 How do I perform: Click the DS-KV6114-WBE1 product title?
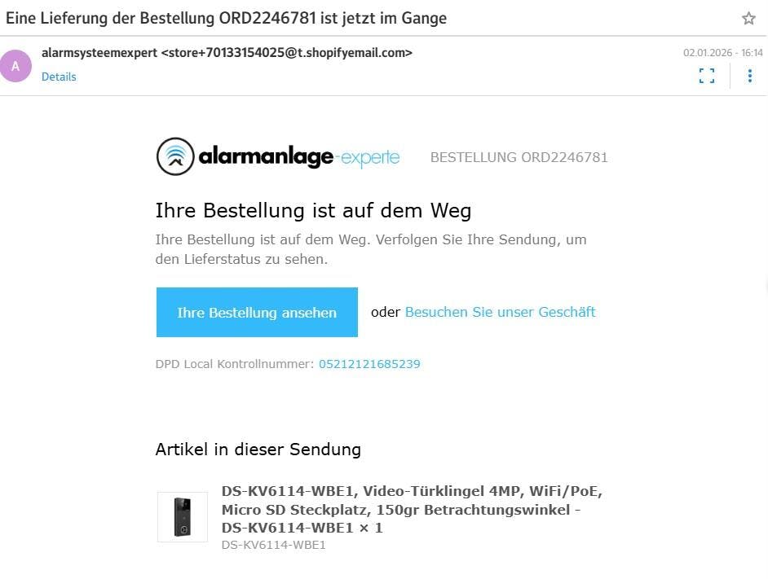(x=412, y=510)
